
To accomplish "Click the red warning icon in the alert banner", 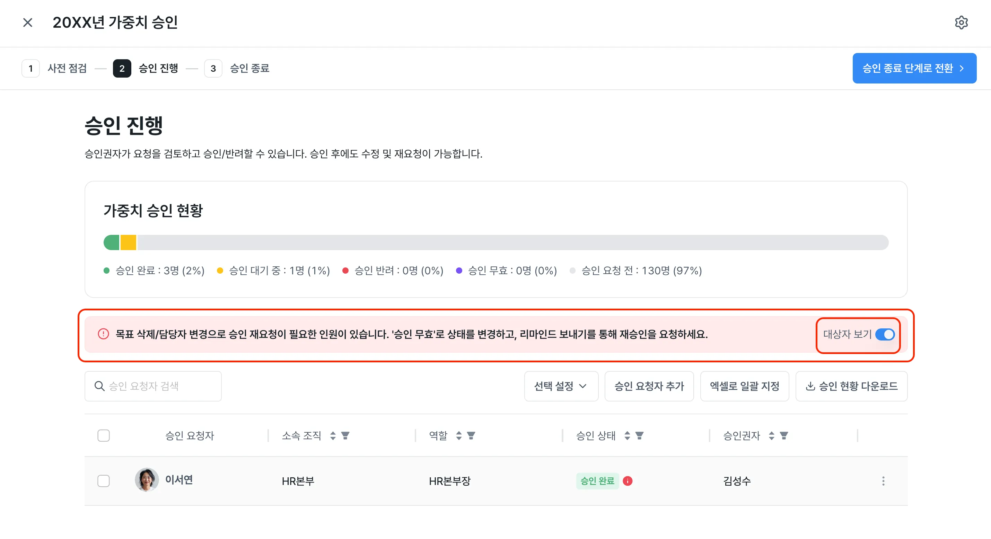I will pos(103,334).
